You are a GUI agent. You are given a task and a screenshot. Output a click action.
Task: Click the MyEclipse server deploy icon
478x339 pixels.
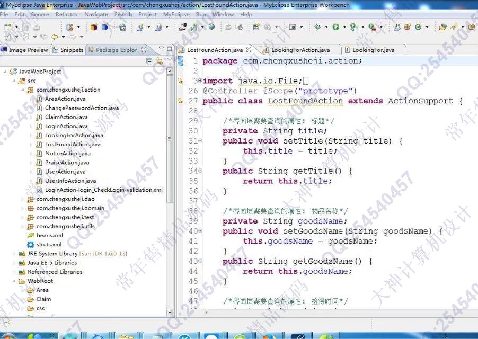[183, 27]
